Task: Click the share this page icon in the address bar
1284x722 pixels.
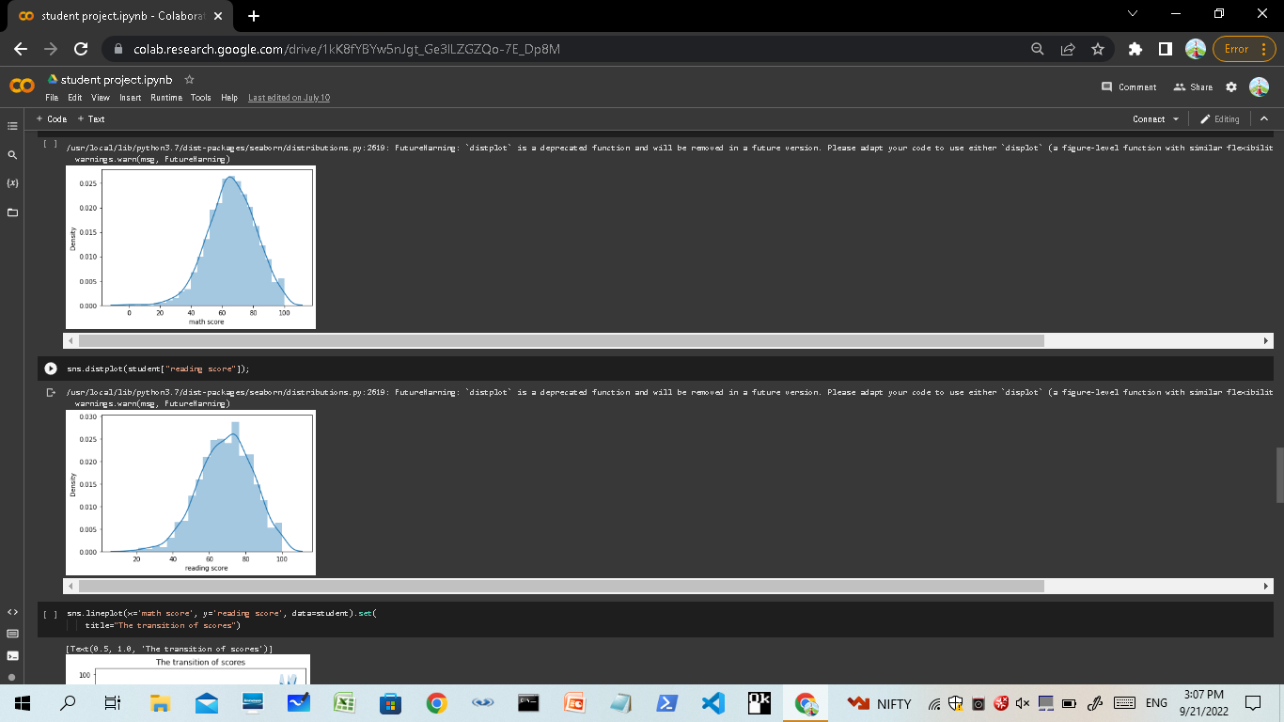Action: (x=1068, y=49)
